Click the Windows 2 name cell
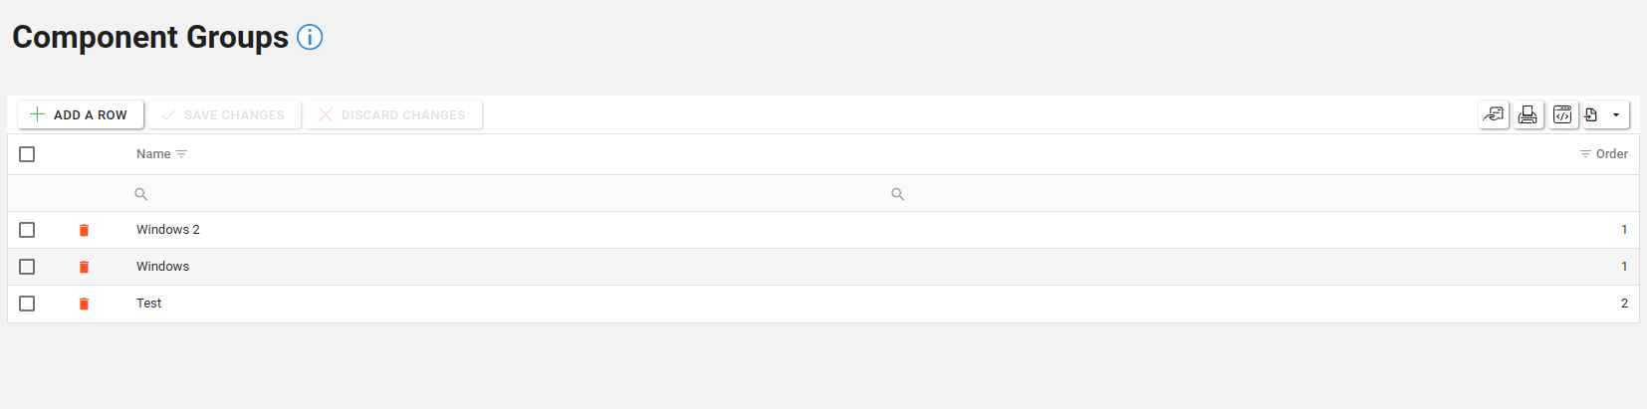This screenshot has width=1647, height=409. (168, 230)
